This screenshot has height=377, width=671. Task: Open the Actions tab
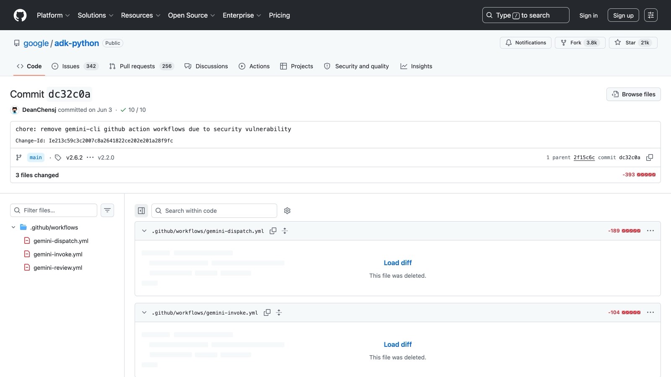[x=254, y=66]
